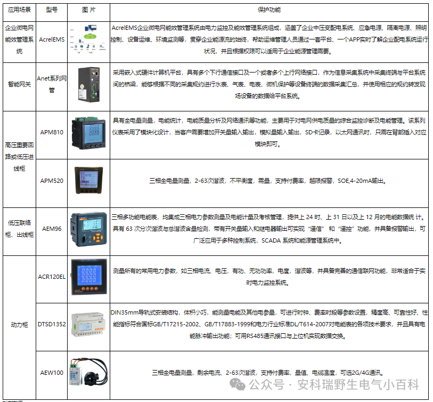
Task: Click the DTSD1352 description starting DIN35mm导轨式
Action: click(269, 324)
